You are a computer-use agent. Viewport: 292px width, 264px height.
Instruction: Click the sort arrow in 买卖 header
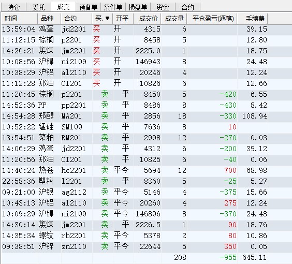107,19
